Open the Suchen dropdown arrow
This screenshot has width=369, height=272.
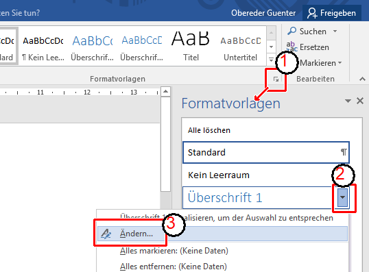tap(335, 31)
